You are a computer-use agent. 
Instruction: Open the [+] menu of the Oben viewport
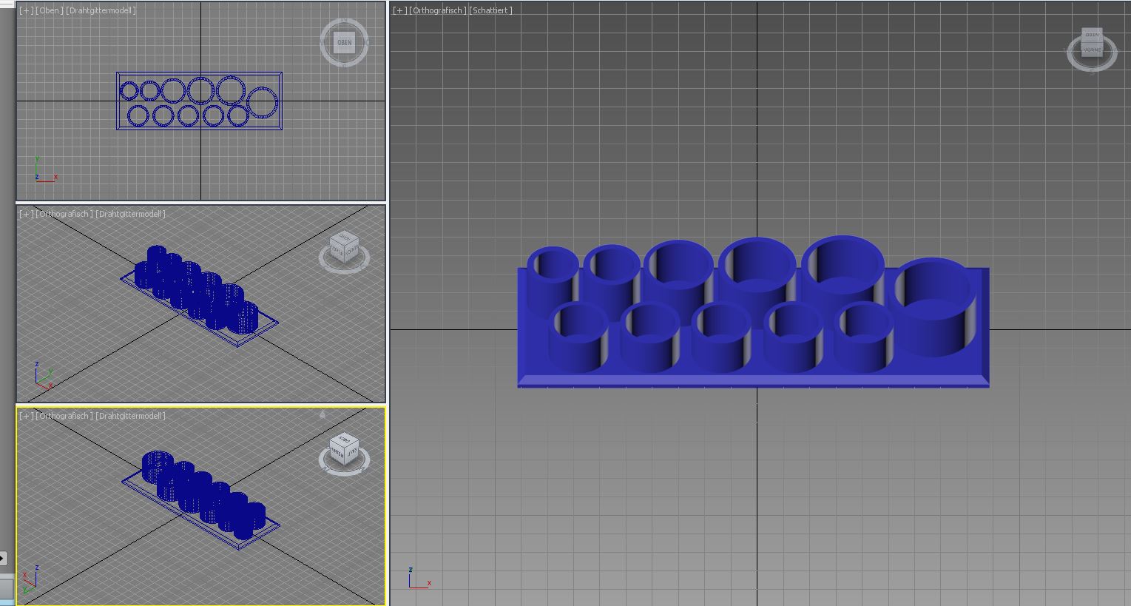tap(26, 11)
